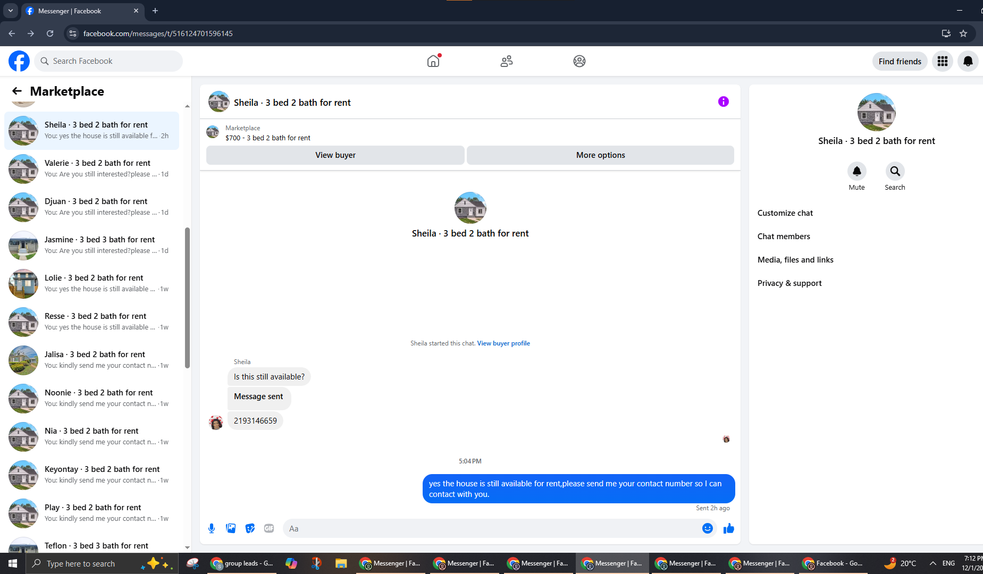Choose a GIF

point(269,528)
